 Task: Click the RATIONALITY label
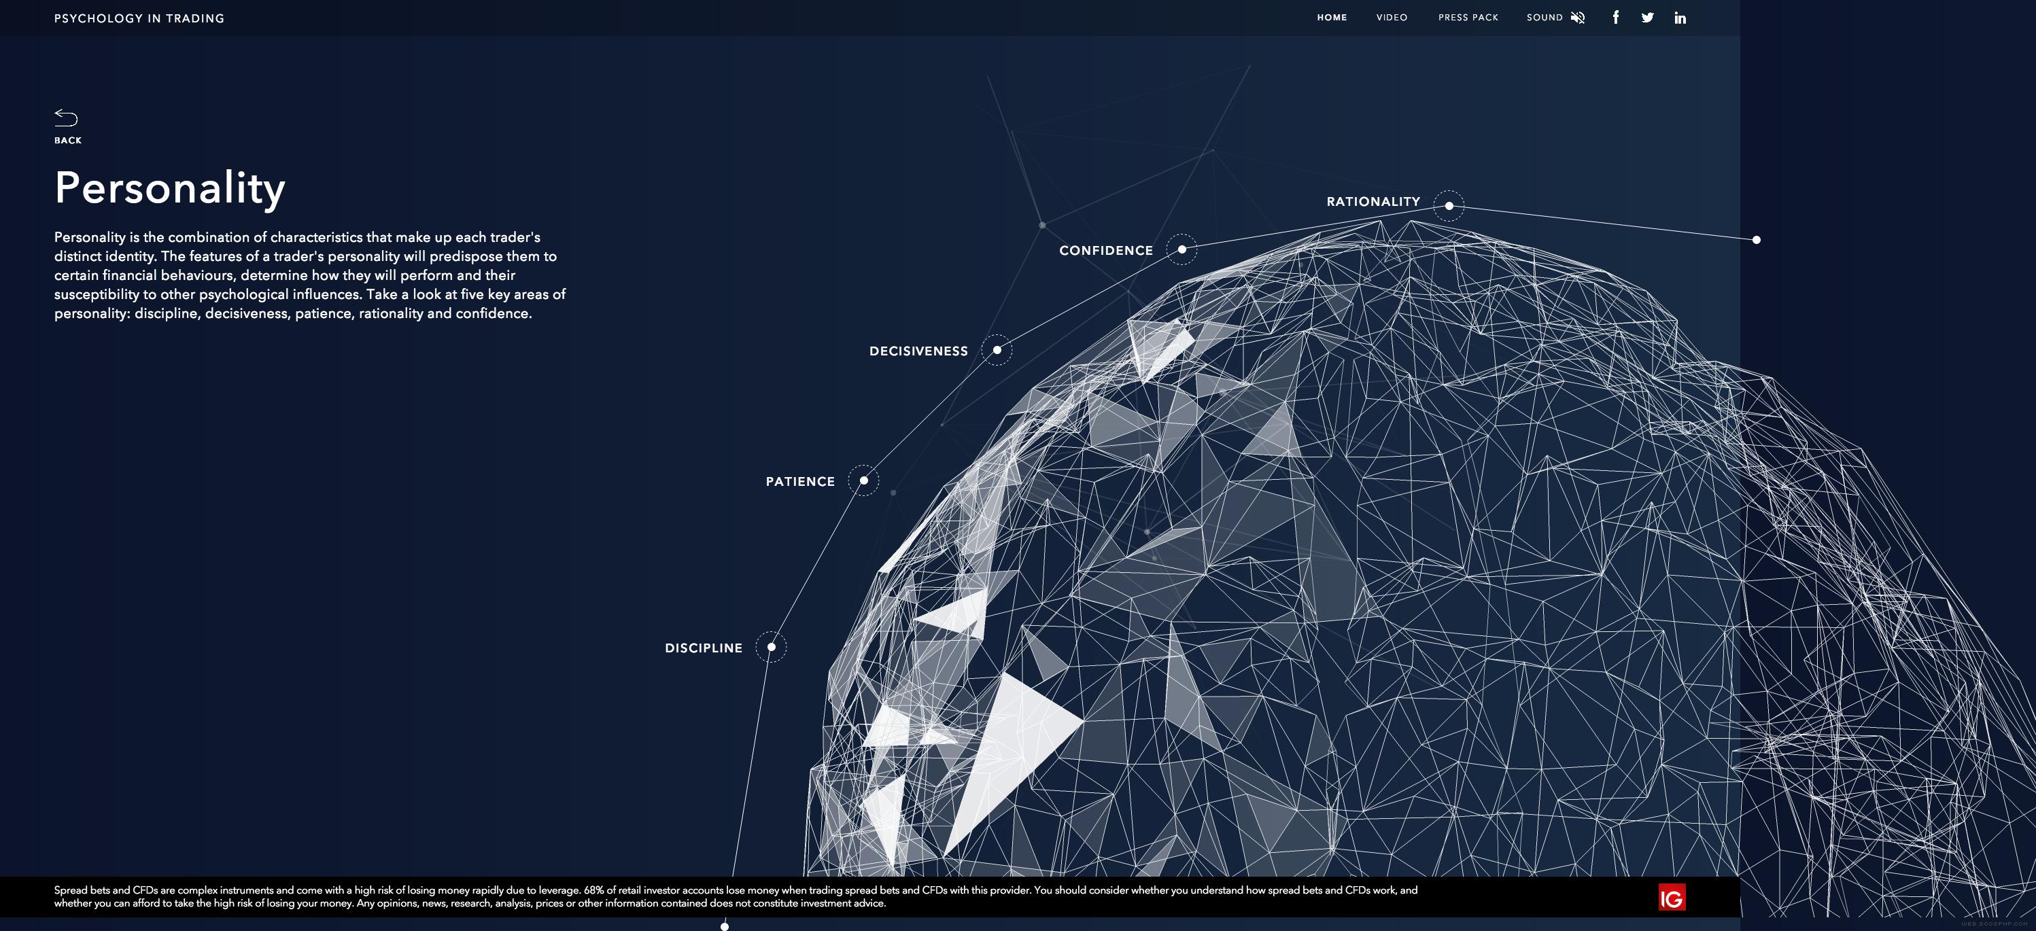(x=1373, y=202)
